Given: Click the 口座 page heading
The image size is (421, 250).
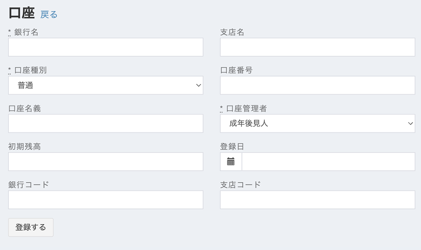Looking at the screenshot, I should click(x=21, y=13).
